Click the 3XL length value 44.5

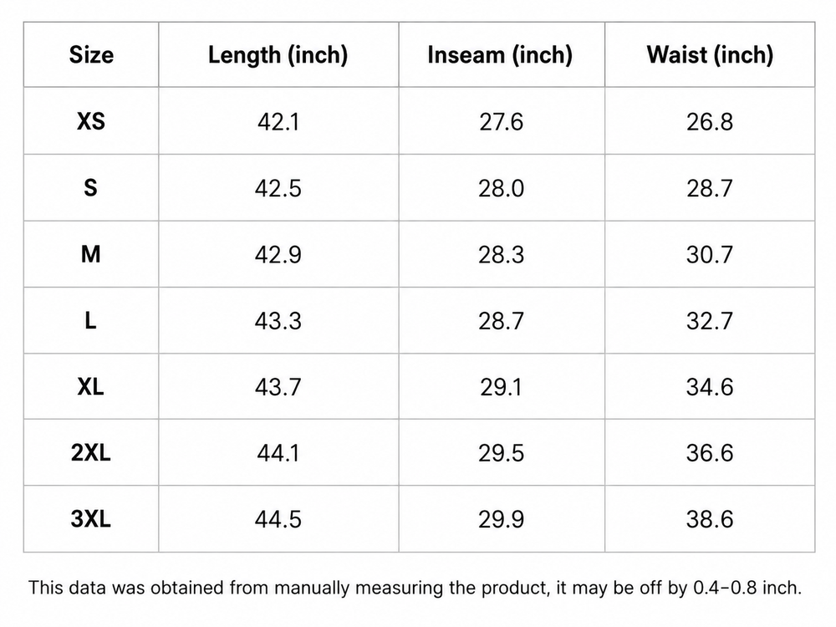click(x=278, y=519)
